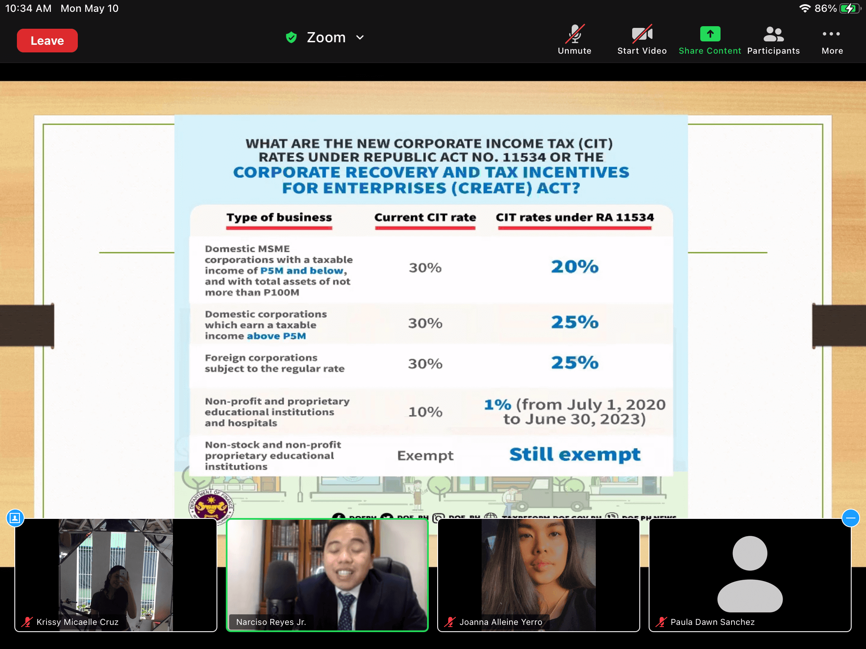The width and height of the screenshot is (866, 649).
Task: Select Krissy Micaelle Cruz video tile
Action: (x=116, y=575)
